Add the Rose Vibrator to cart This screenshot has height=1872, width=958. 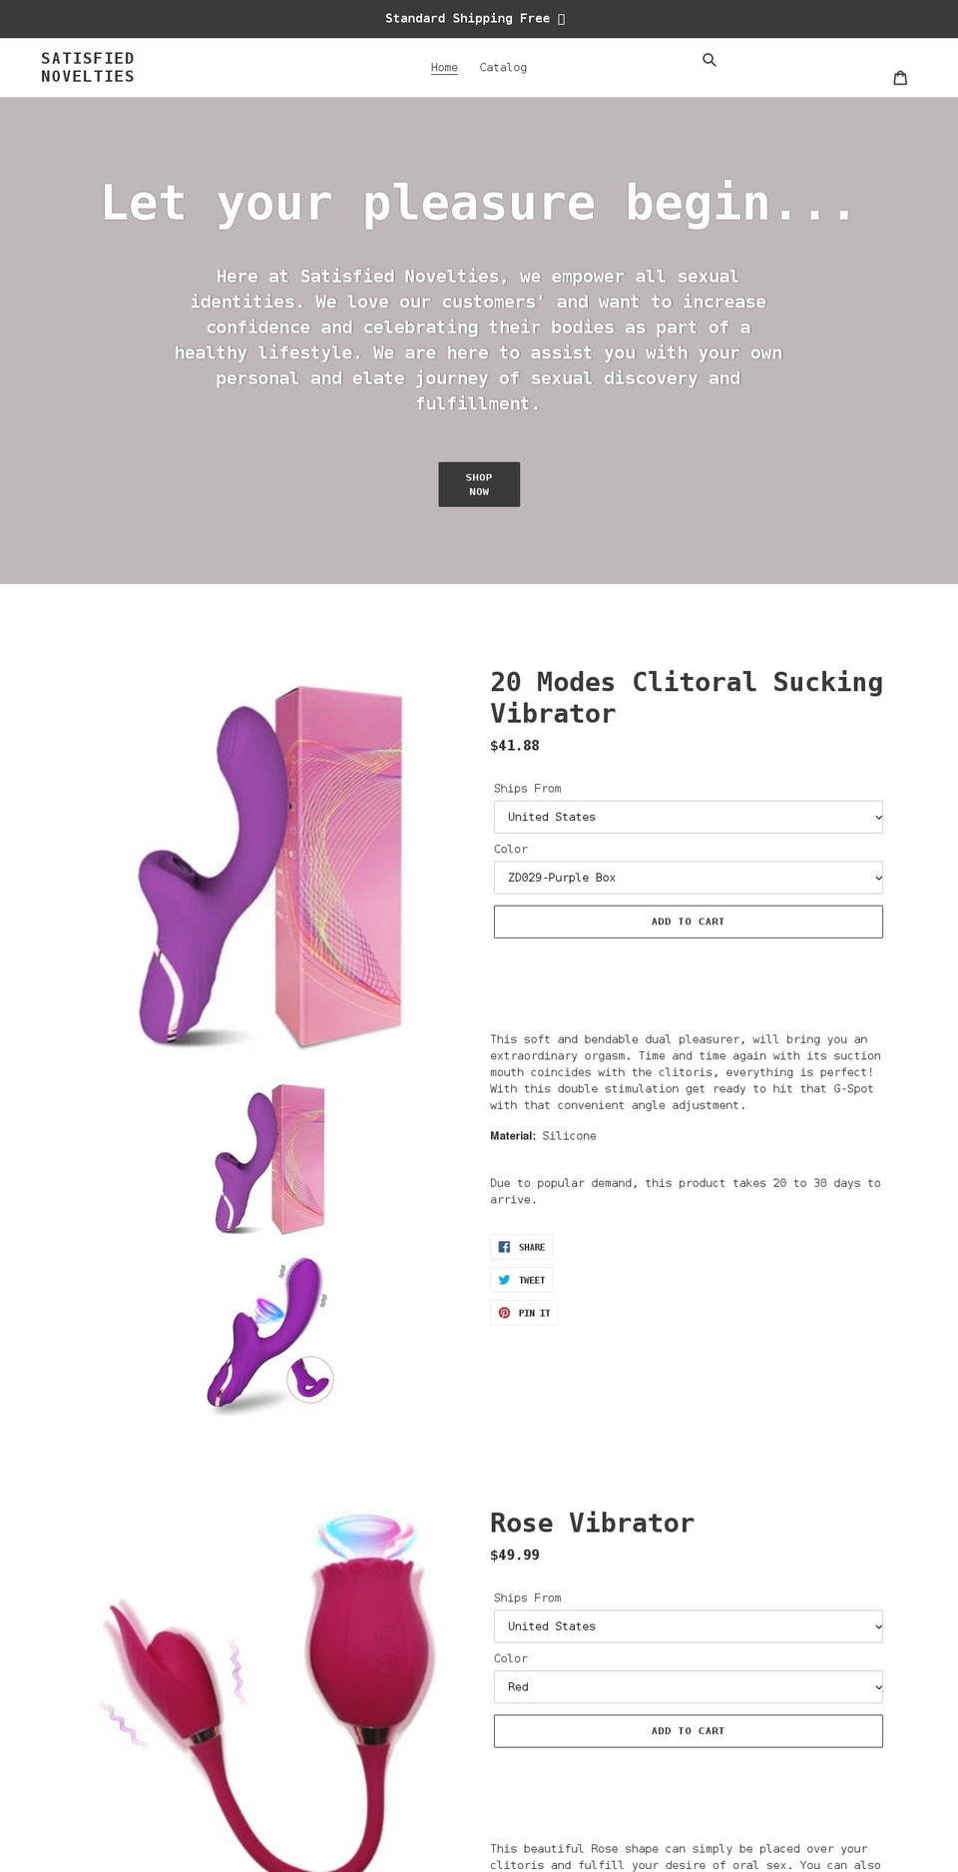pos(687,1730)
